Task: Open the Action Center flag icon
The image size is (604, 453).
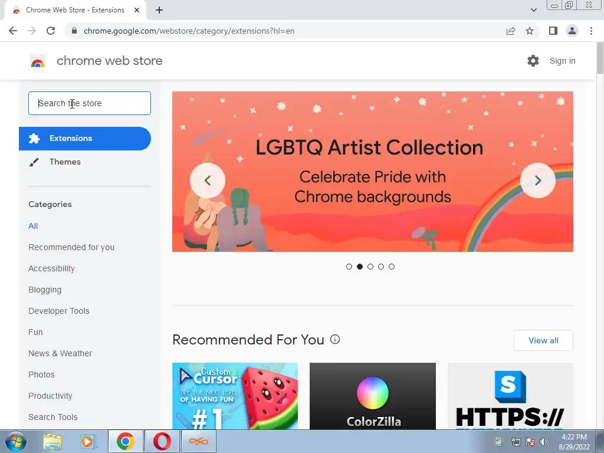Action: (x=530, y=442)
